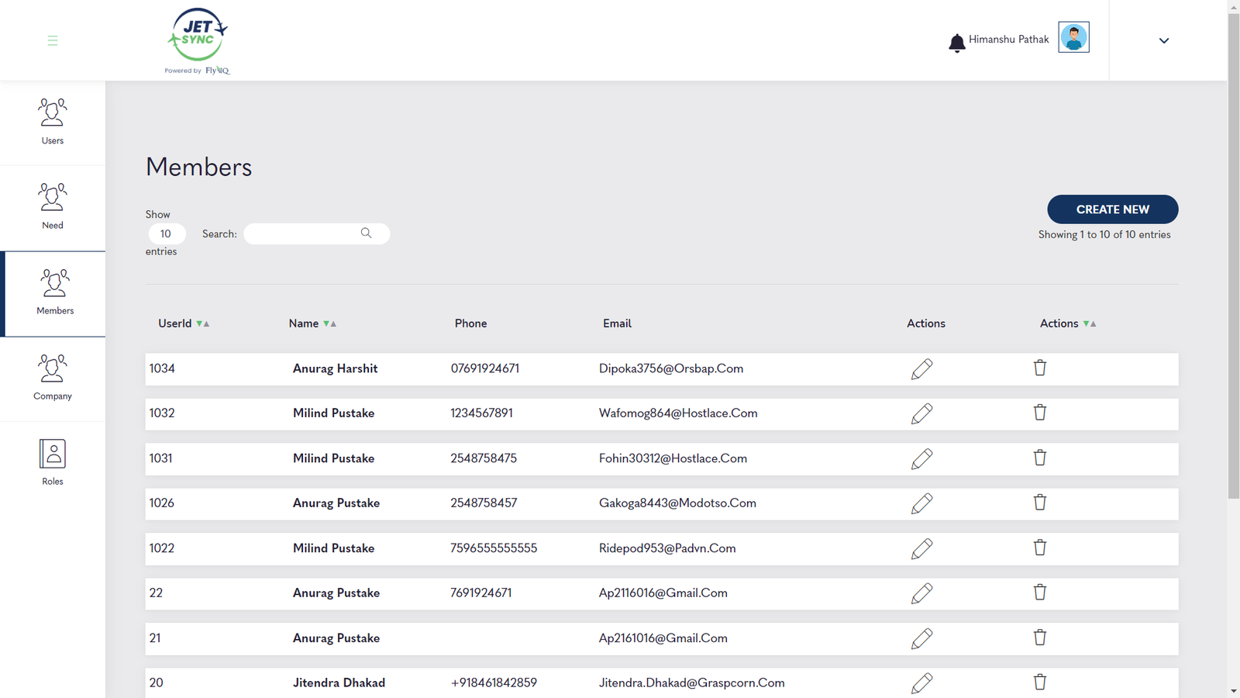Click name Jitendra Dhakad
Screen dimensions: 1240x698
(339, 683)
